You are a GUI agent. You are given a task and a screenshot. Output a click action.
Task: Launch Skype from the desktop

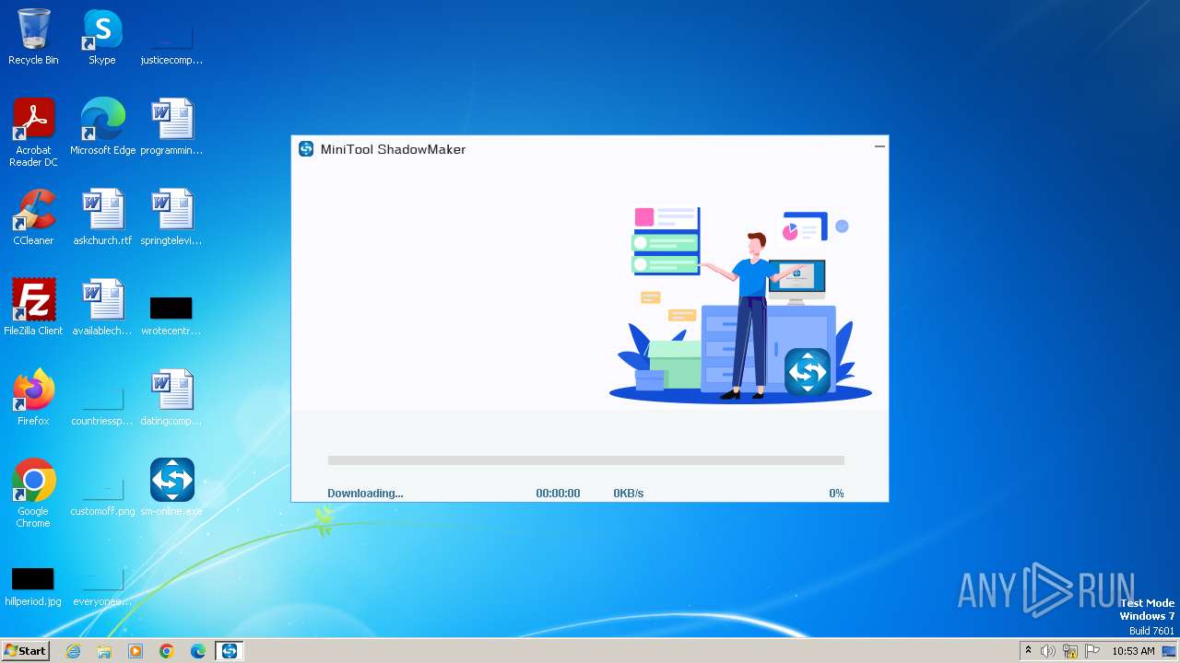point(102,37)
